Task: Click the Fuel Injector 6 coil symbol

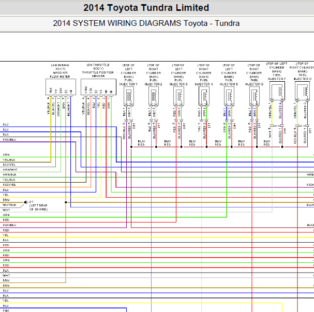Action: [255, 96]
